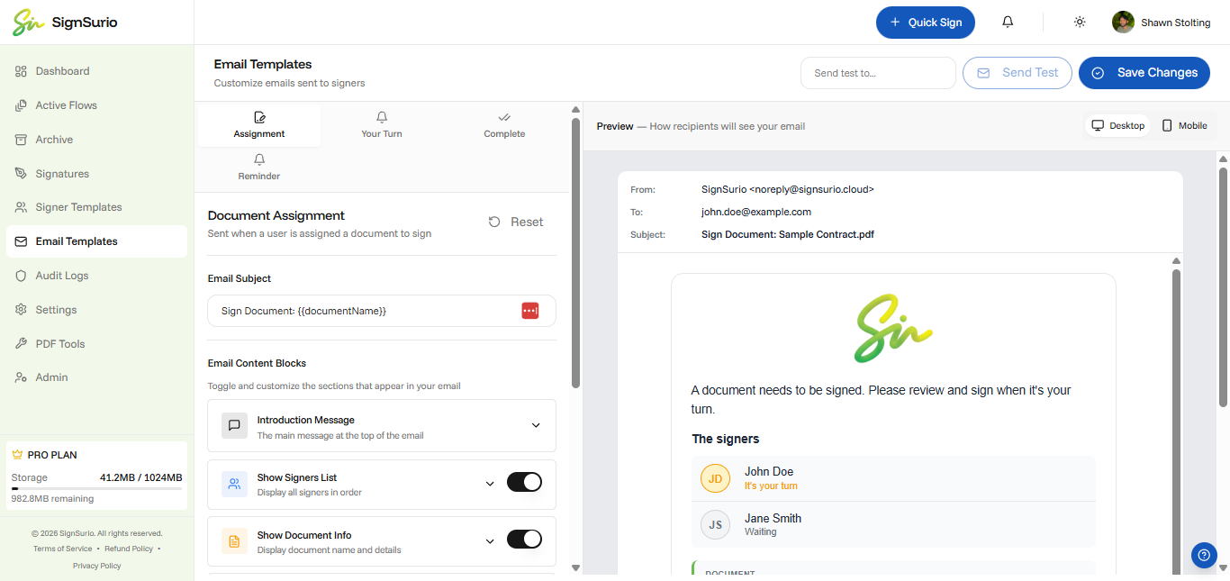The height and width of the screenshot is (581, 1230).
Task: Open Shawn Stolting profile avatar
Action: tap(1123, 22)
